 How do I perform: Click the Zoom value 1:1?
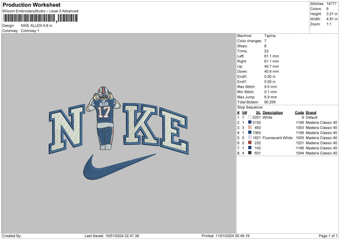point(329,24)
